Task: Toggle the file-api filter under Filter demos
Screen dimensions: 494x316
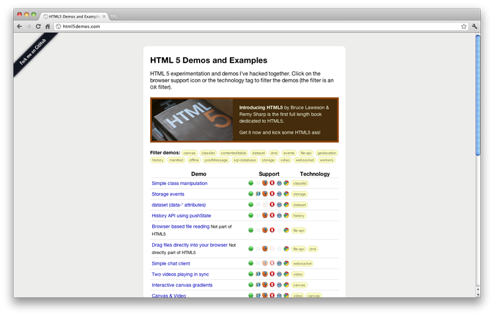Action: (306, 153)
